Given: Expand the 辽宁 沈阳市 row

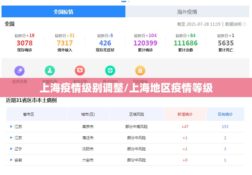Looking at the screenshot, I should pos(11,149).
